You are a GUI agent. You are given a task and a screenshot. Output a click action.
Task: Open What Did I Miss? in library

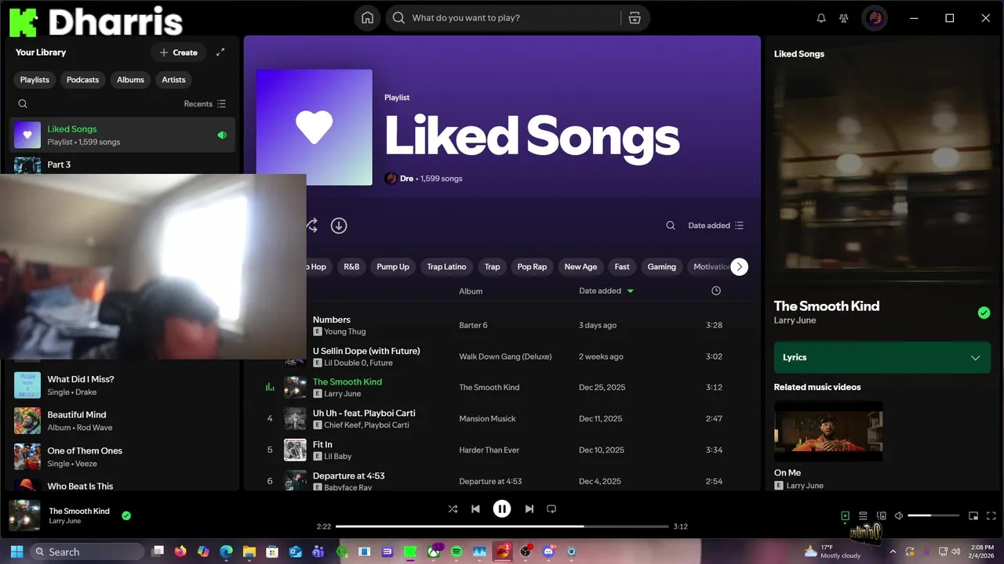(x=124, y=385)
